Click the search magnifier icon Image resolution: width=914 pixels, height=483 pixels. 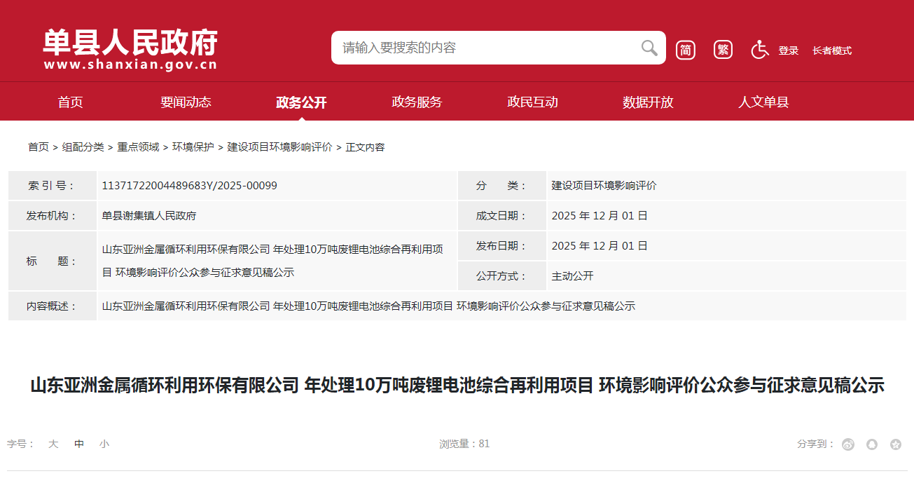(x=649, y=48)
